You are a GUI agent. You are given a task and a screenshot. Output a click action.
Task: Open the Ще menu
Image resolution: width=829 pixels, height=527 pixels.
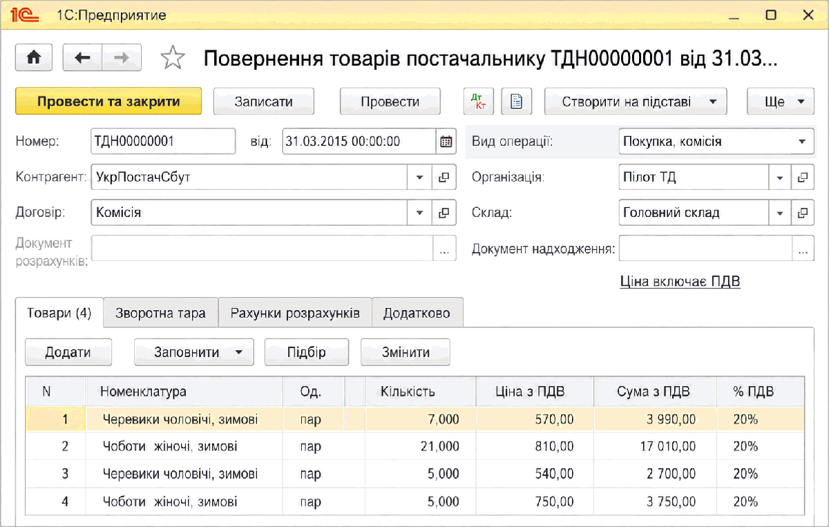[781, 102]
